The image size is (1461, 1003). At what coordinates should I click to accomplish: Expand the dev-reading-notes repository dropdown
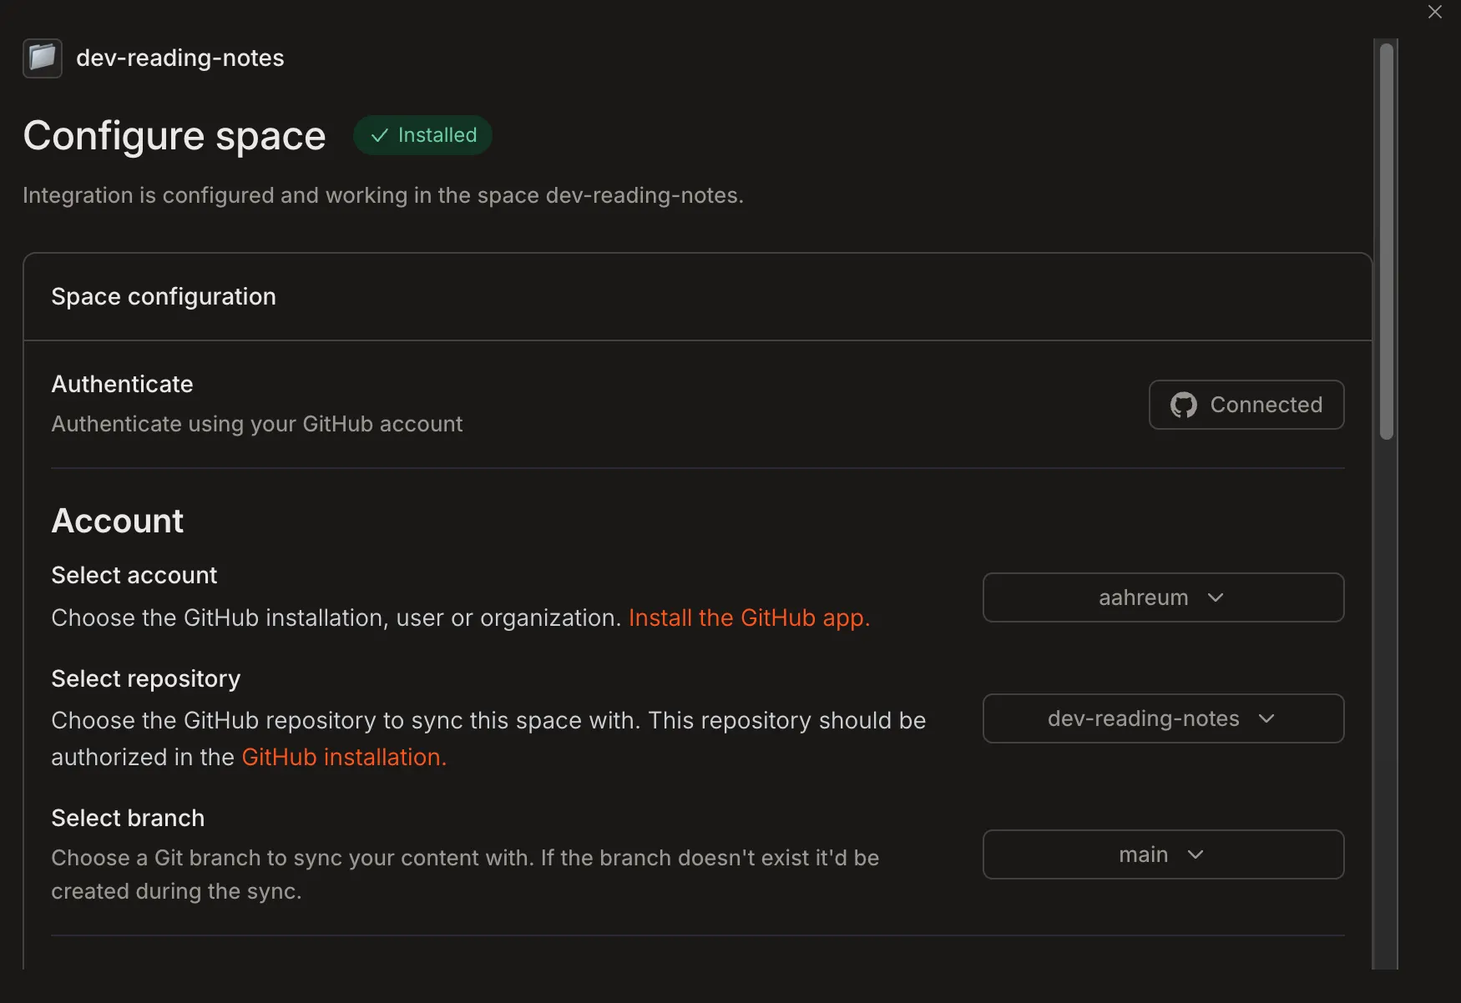[1163, 718]
